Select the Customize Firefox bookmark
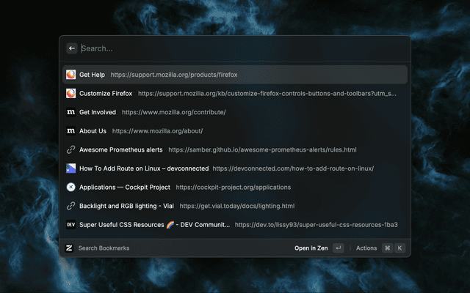Screen dimensions: 470x293 point(105,94)
